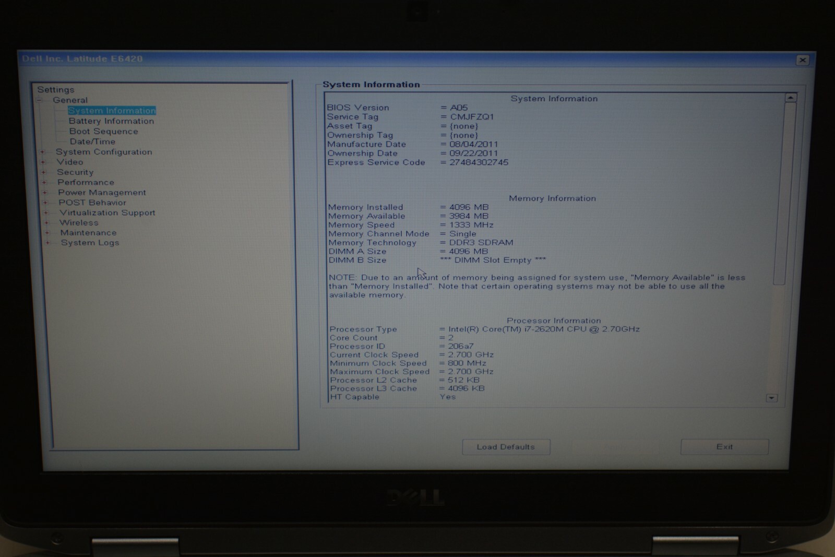Expand POST Behavior node
Image resolution: width=835 pixels, height=557 pixels.
point(45,203)
